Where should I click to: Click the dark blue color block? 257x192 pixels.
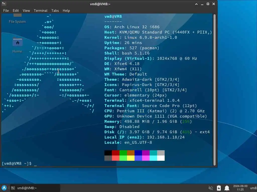coord(138,153)
